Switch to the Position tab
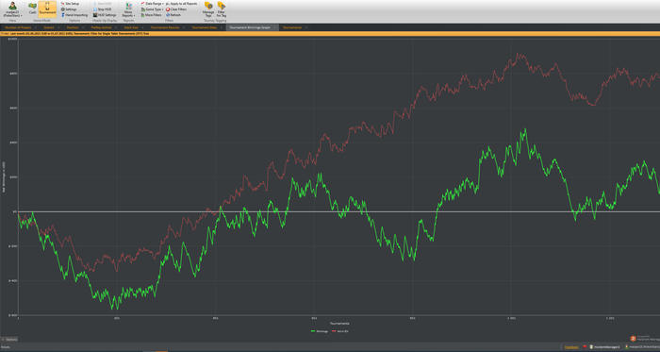The height and width of the screenshot is (352, 660). pyautogui.click(x=73, y=27)
